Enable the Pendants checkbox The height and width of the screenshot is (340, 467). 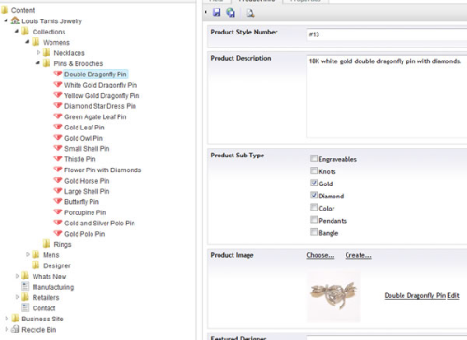pos(314,220)
